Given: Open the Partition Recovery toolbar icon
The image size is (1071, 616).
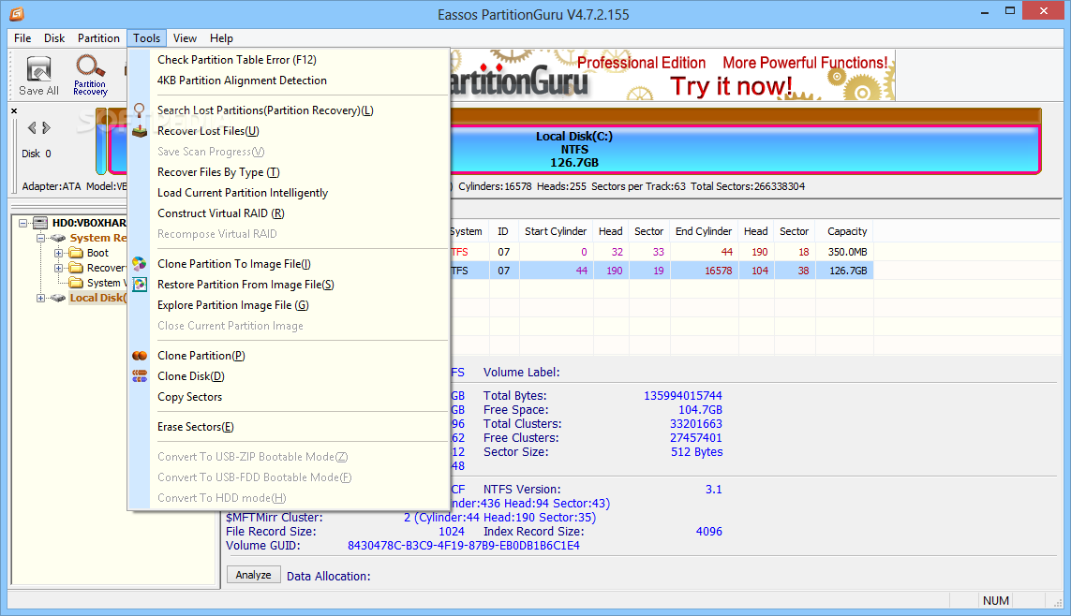Looking at the screenshot, I should coord(90,76).
